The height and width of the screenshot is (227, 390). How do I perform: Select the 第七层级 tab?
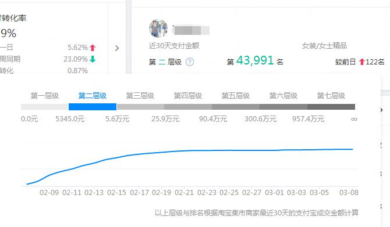coord(331,96)
